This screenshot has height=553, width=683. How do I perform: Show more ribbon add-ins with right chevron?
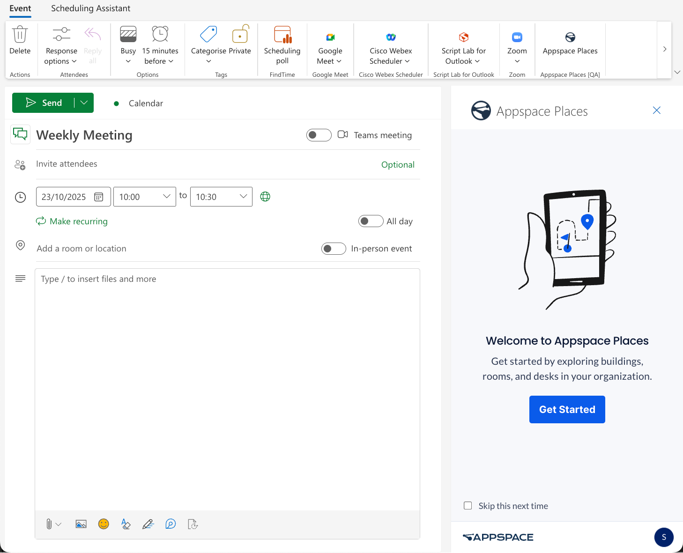pyautogui.click(x=665, y=49)
